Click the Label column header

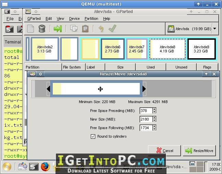point(95,67)
